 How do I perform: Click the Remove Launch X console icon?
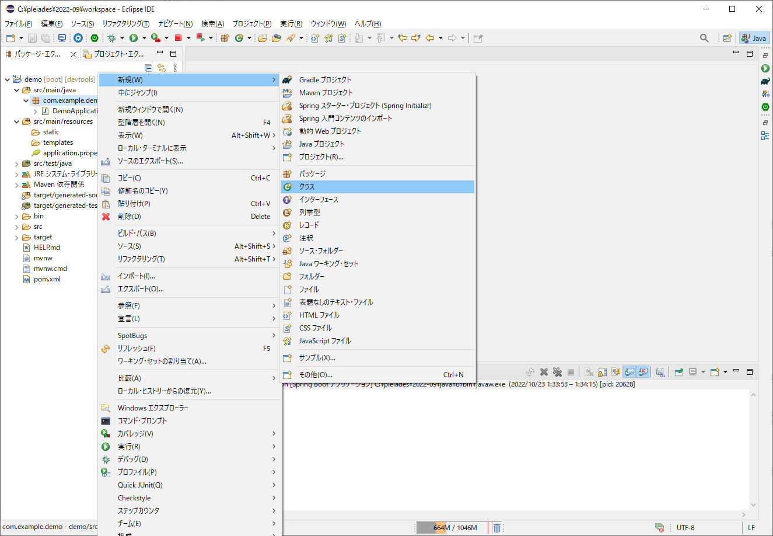[544, 372]
